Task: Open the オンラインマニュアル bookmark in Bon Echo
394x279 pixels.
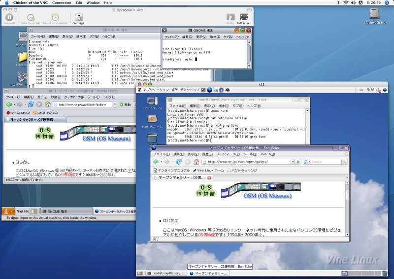Action: click(172, 171)
